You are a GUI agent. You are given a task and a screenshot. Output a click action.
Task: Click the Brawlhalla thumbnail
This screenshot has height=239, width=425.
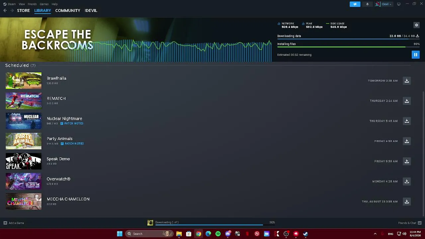[24, 81]
